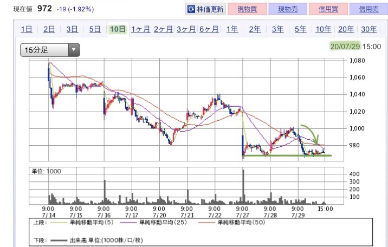Click the 単位: 1000 volume label

tap(46, 171)
